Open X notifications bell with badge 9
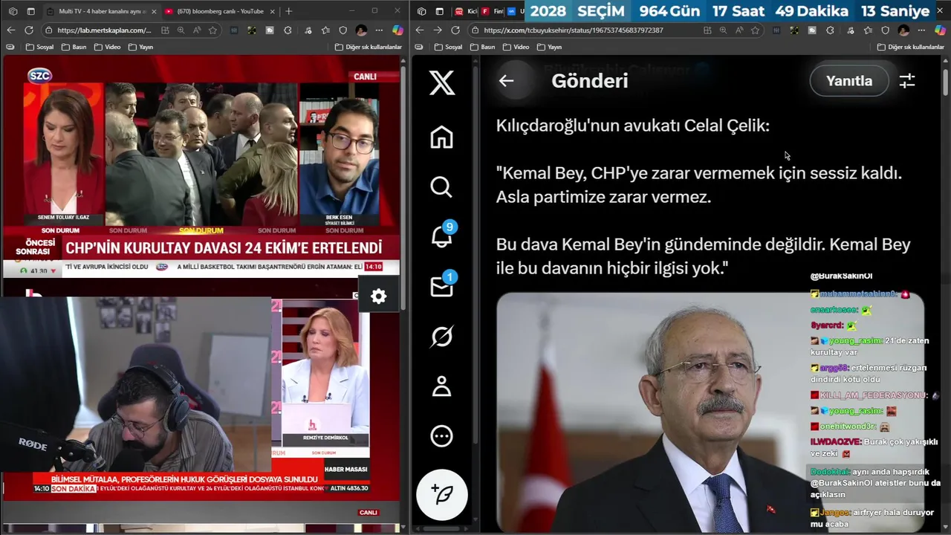The width and height of the screenshot is (951, 535). [x=441, y=237]
